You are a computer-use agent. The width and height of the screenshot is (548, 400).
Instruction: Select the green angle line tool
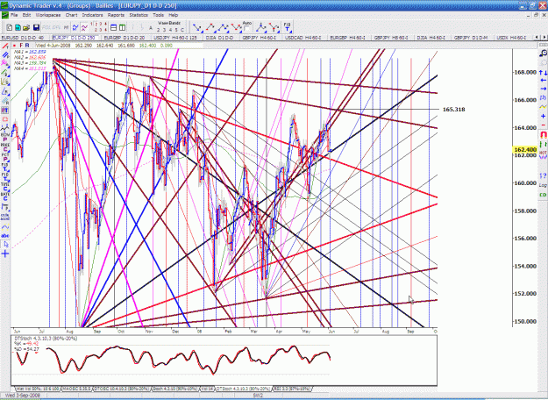(x=5, y=73)
